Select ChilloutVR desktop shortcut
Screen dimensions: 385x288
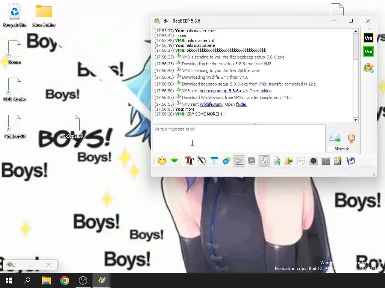(15, 127)
